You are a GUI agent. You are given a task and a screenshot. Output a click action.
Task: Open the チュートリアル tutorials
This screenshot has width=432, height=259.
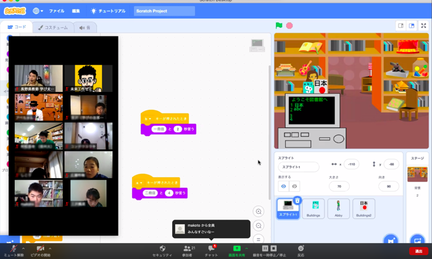[108, 11]
